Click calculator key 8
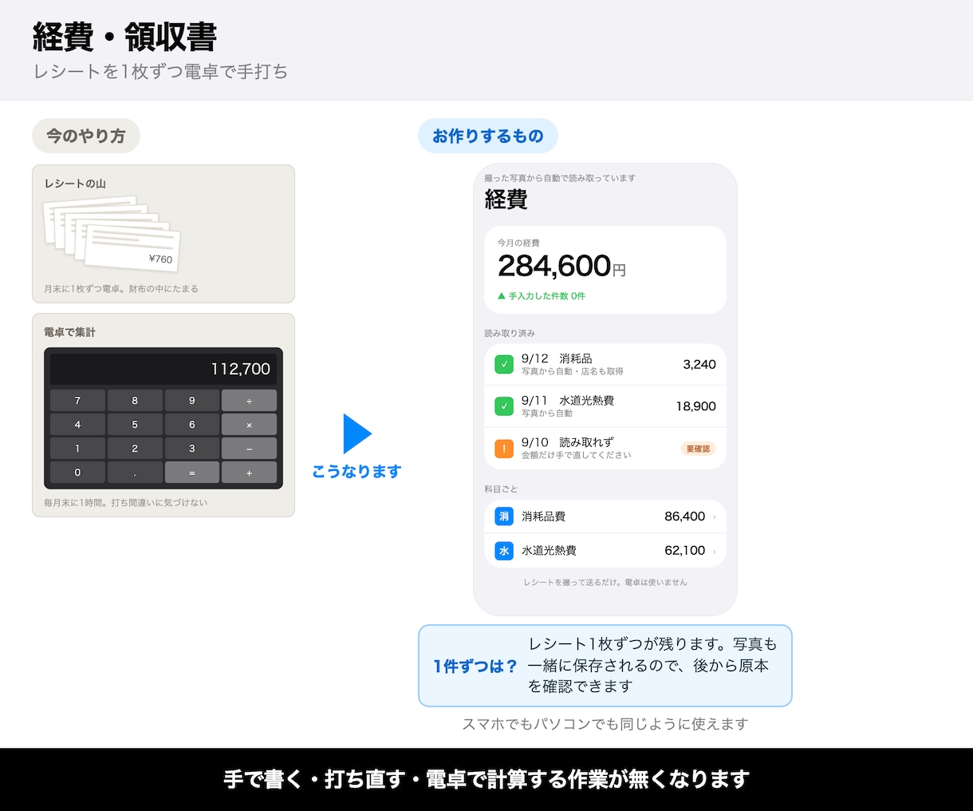Viewport: 973px width, 811px height. pyautogui.click(x=135, y=401)
